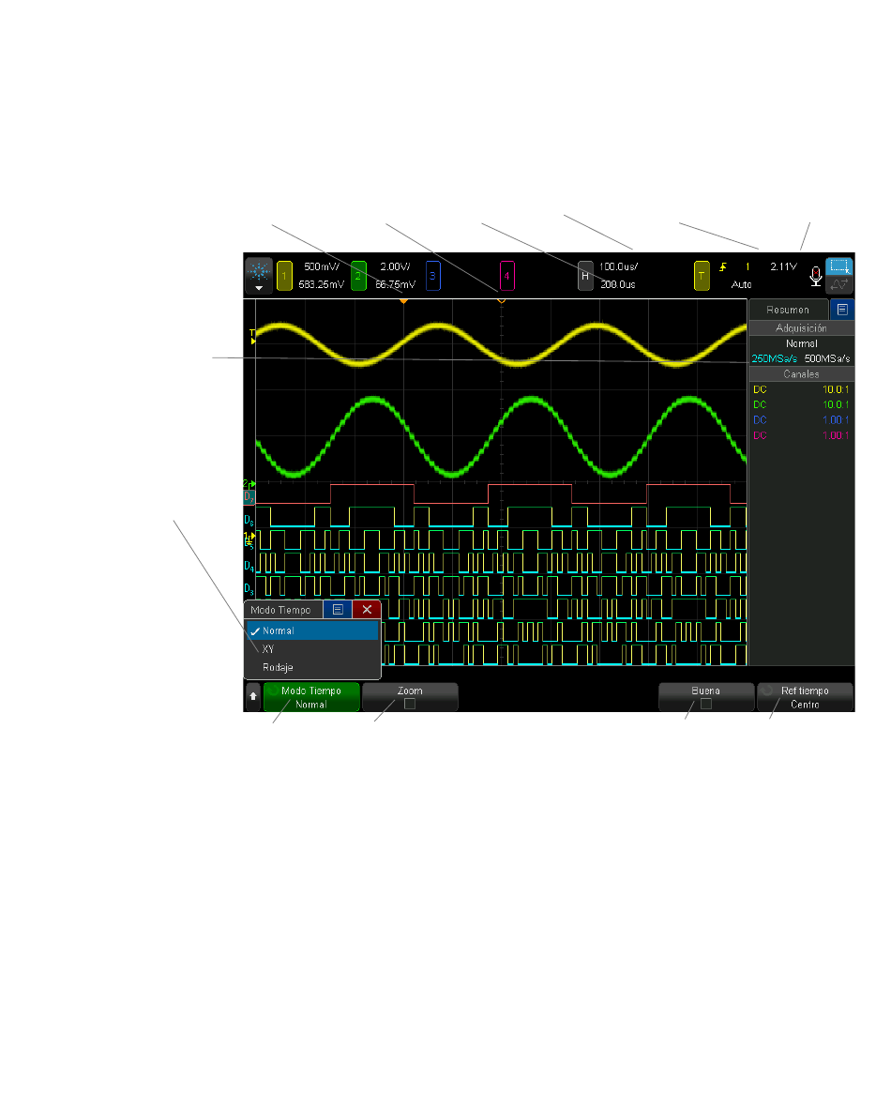Click the muted microphone voice icon
This screenshot has width=891, height=1093.
(816, 277)
